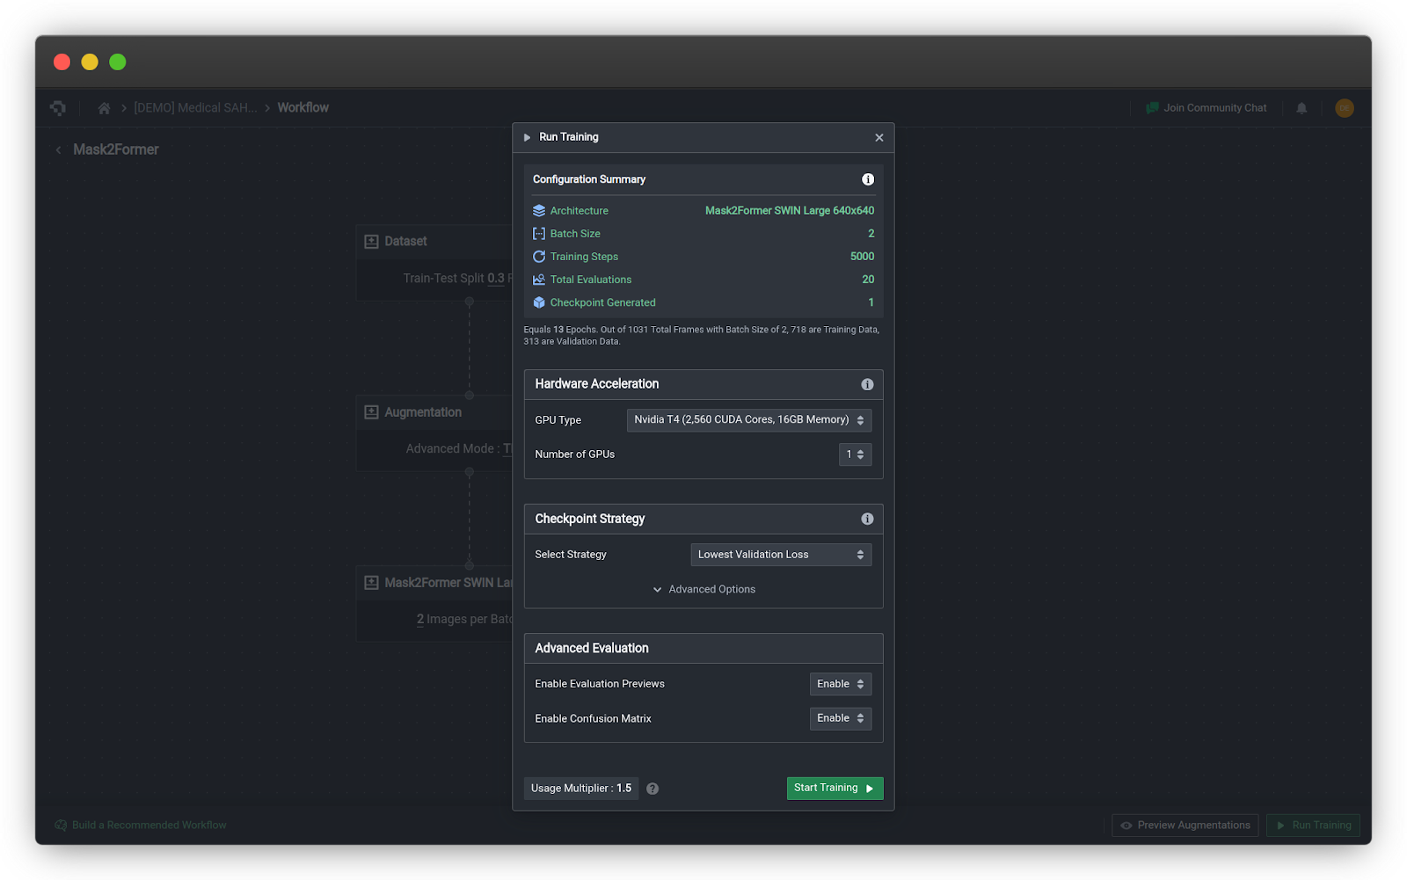Click the Checkpoint Strategy info icon
This screenshot has width=1407, height=880.
867,519
